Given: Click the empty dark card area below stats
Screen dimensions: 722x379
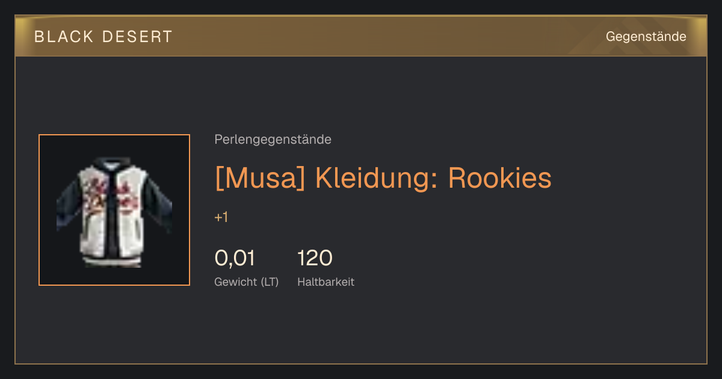Looking at the screenshot, I should tap(421, 328).
